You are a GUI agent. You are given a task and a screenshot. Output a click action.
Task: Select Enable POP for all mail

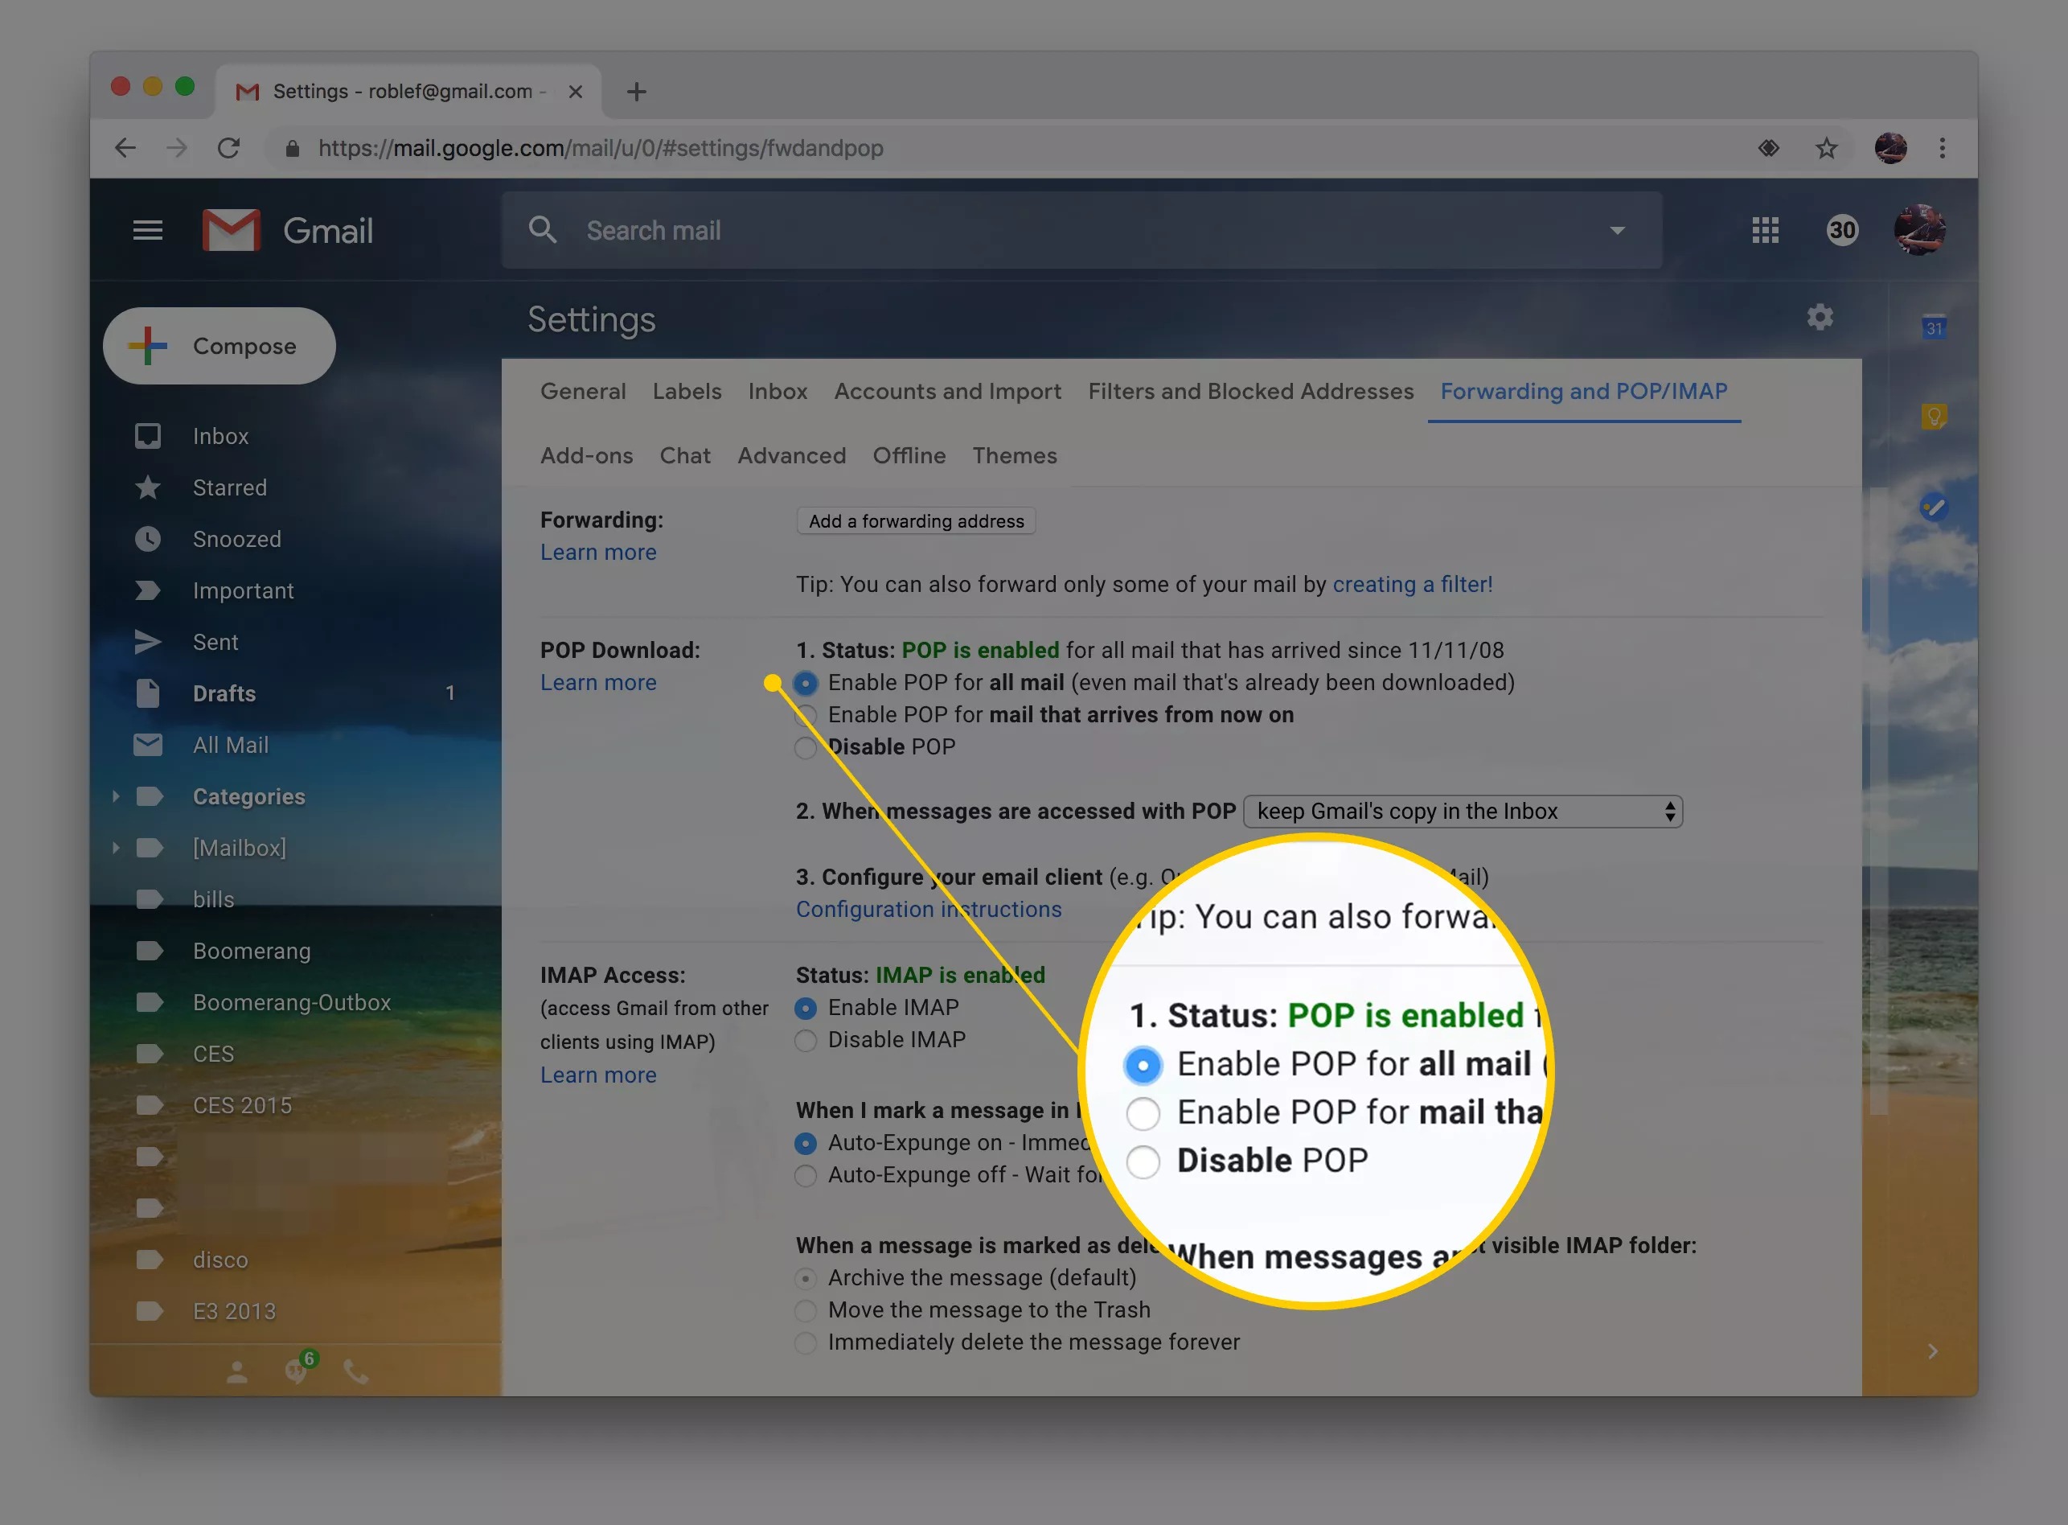(806, 683)
